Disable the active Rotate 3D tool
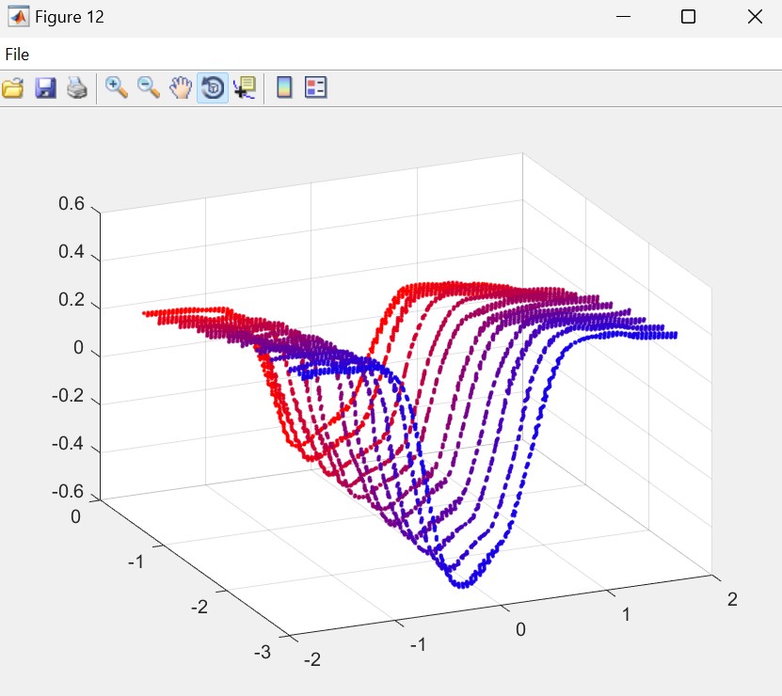The height and width of the screenshot is (696, 782). click(x=212, y=88)
